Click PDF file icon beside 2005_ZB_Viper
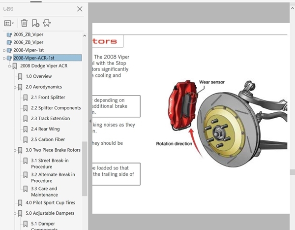The height and width of the screenshot is (230, 295). [x=9, y=34]
